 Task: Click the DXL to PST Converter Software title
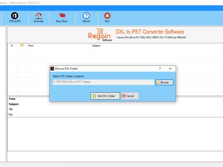(150, 32)
